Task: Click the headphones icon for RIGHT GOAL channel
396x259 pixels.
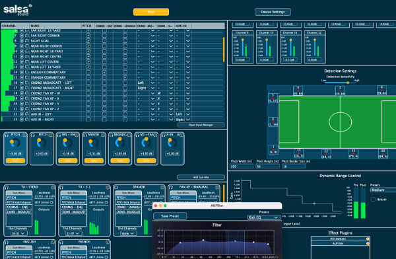Action: [x=27, y=41]
